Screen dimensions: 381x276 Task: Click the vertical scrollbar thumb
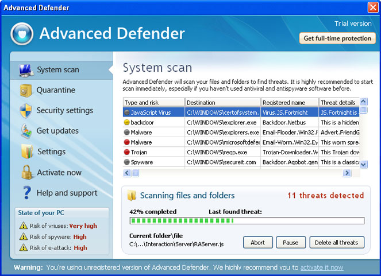(363, 110)
